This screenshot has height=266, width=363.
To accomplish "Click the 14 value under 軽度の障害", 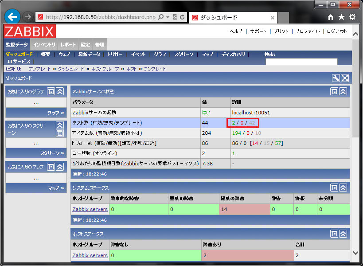I will [224, 209].
